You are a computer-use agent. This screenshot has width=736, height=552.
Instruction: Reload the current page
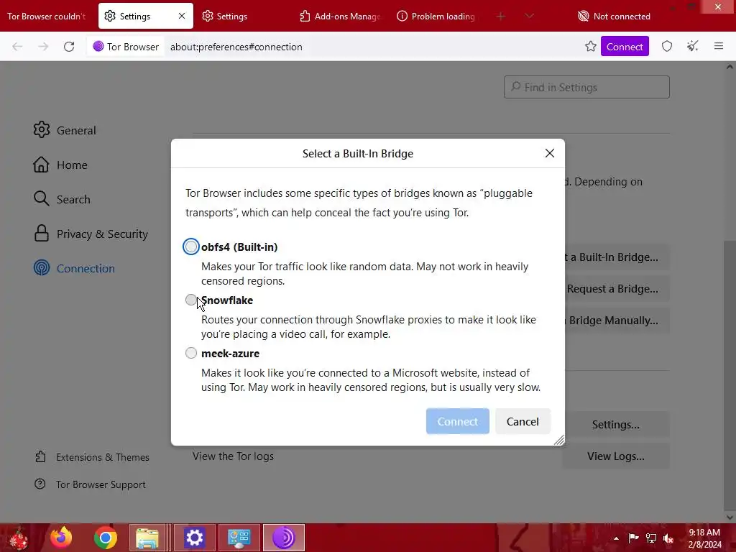point(69,47)
